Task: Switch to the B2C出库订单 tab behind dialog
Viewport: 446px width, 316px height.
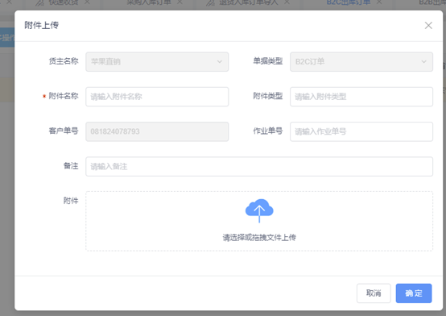Action: 348,2
